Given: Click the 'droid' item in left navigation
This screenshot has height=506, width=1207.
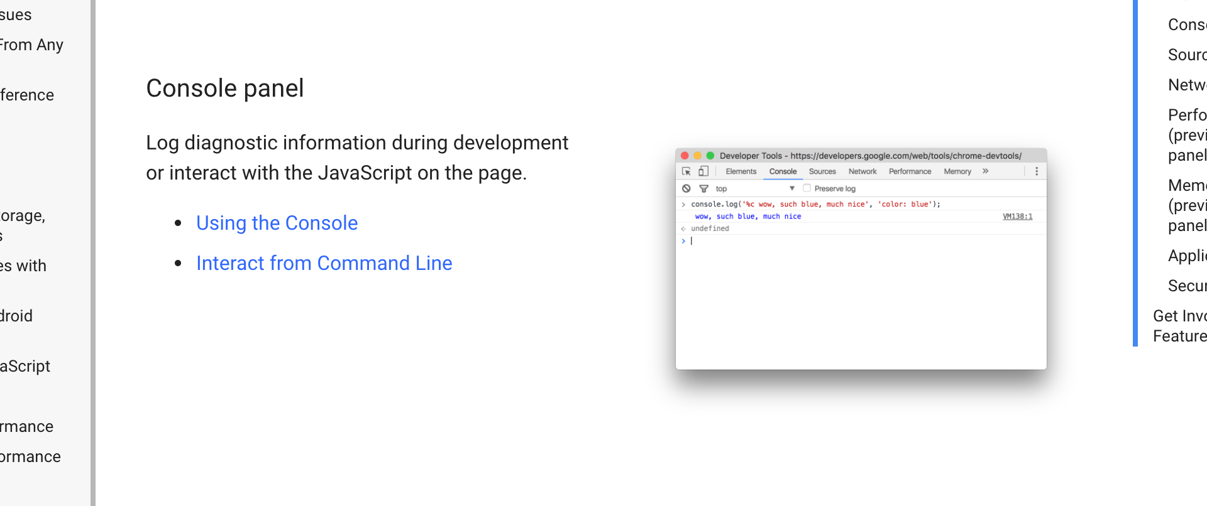Looking at the screenshot, I should [16, 316].
